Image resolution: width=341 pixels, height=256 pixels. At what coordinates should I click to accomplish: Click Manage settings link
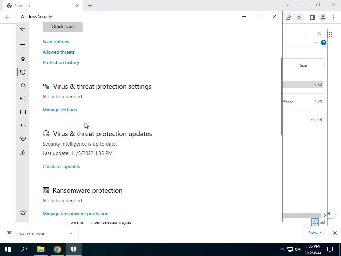(x=60, y=110)
